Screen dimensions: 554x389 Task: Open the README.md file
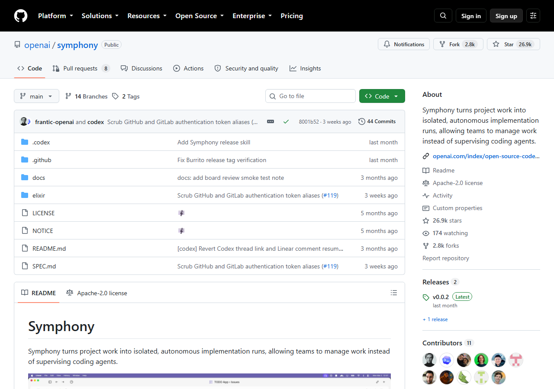tap(49, 249)
